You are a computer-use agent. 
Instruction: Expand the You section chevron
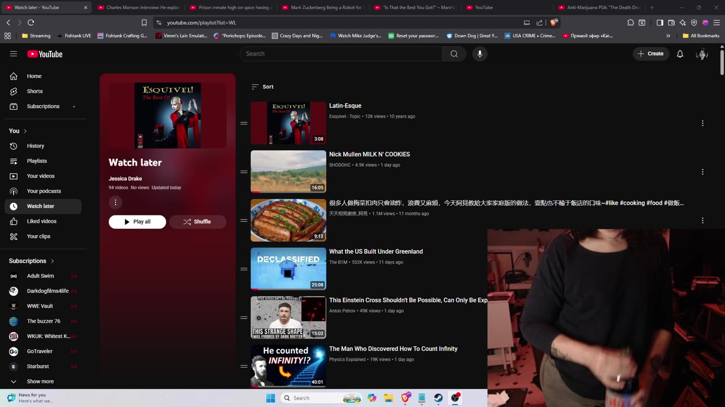(x=25, y=131)
